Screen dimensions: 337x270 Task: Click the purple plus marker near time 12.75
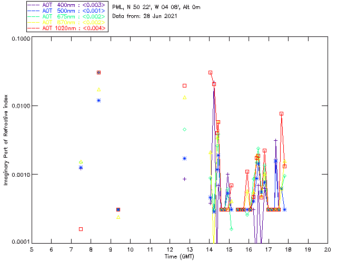[184, 179]
